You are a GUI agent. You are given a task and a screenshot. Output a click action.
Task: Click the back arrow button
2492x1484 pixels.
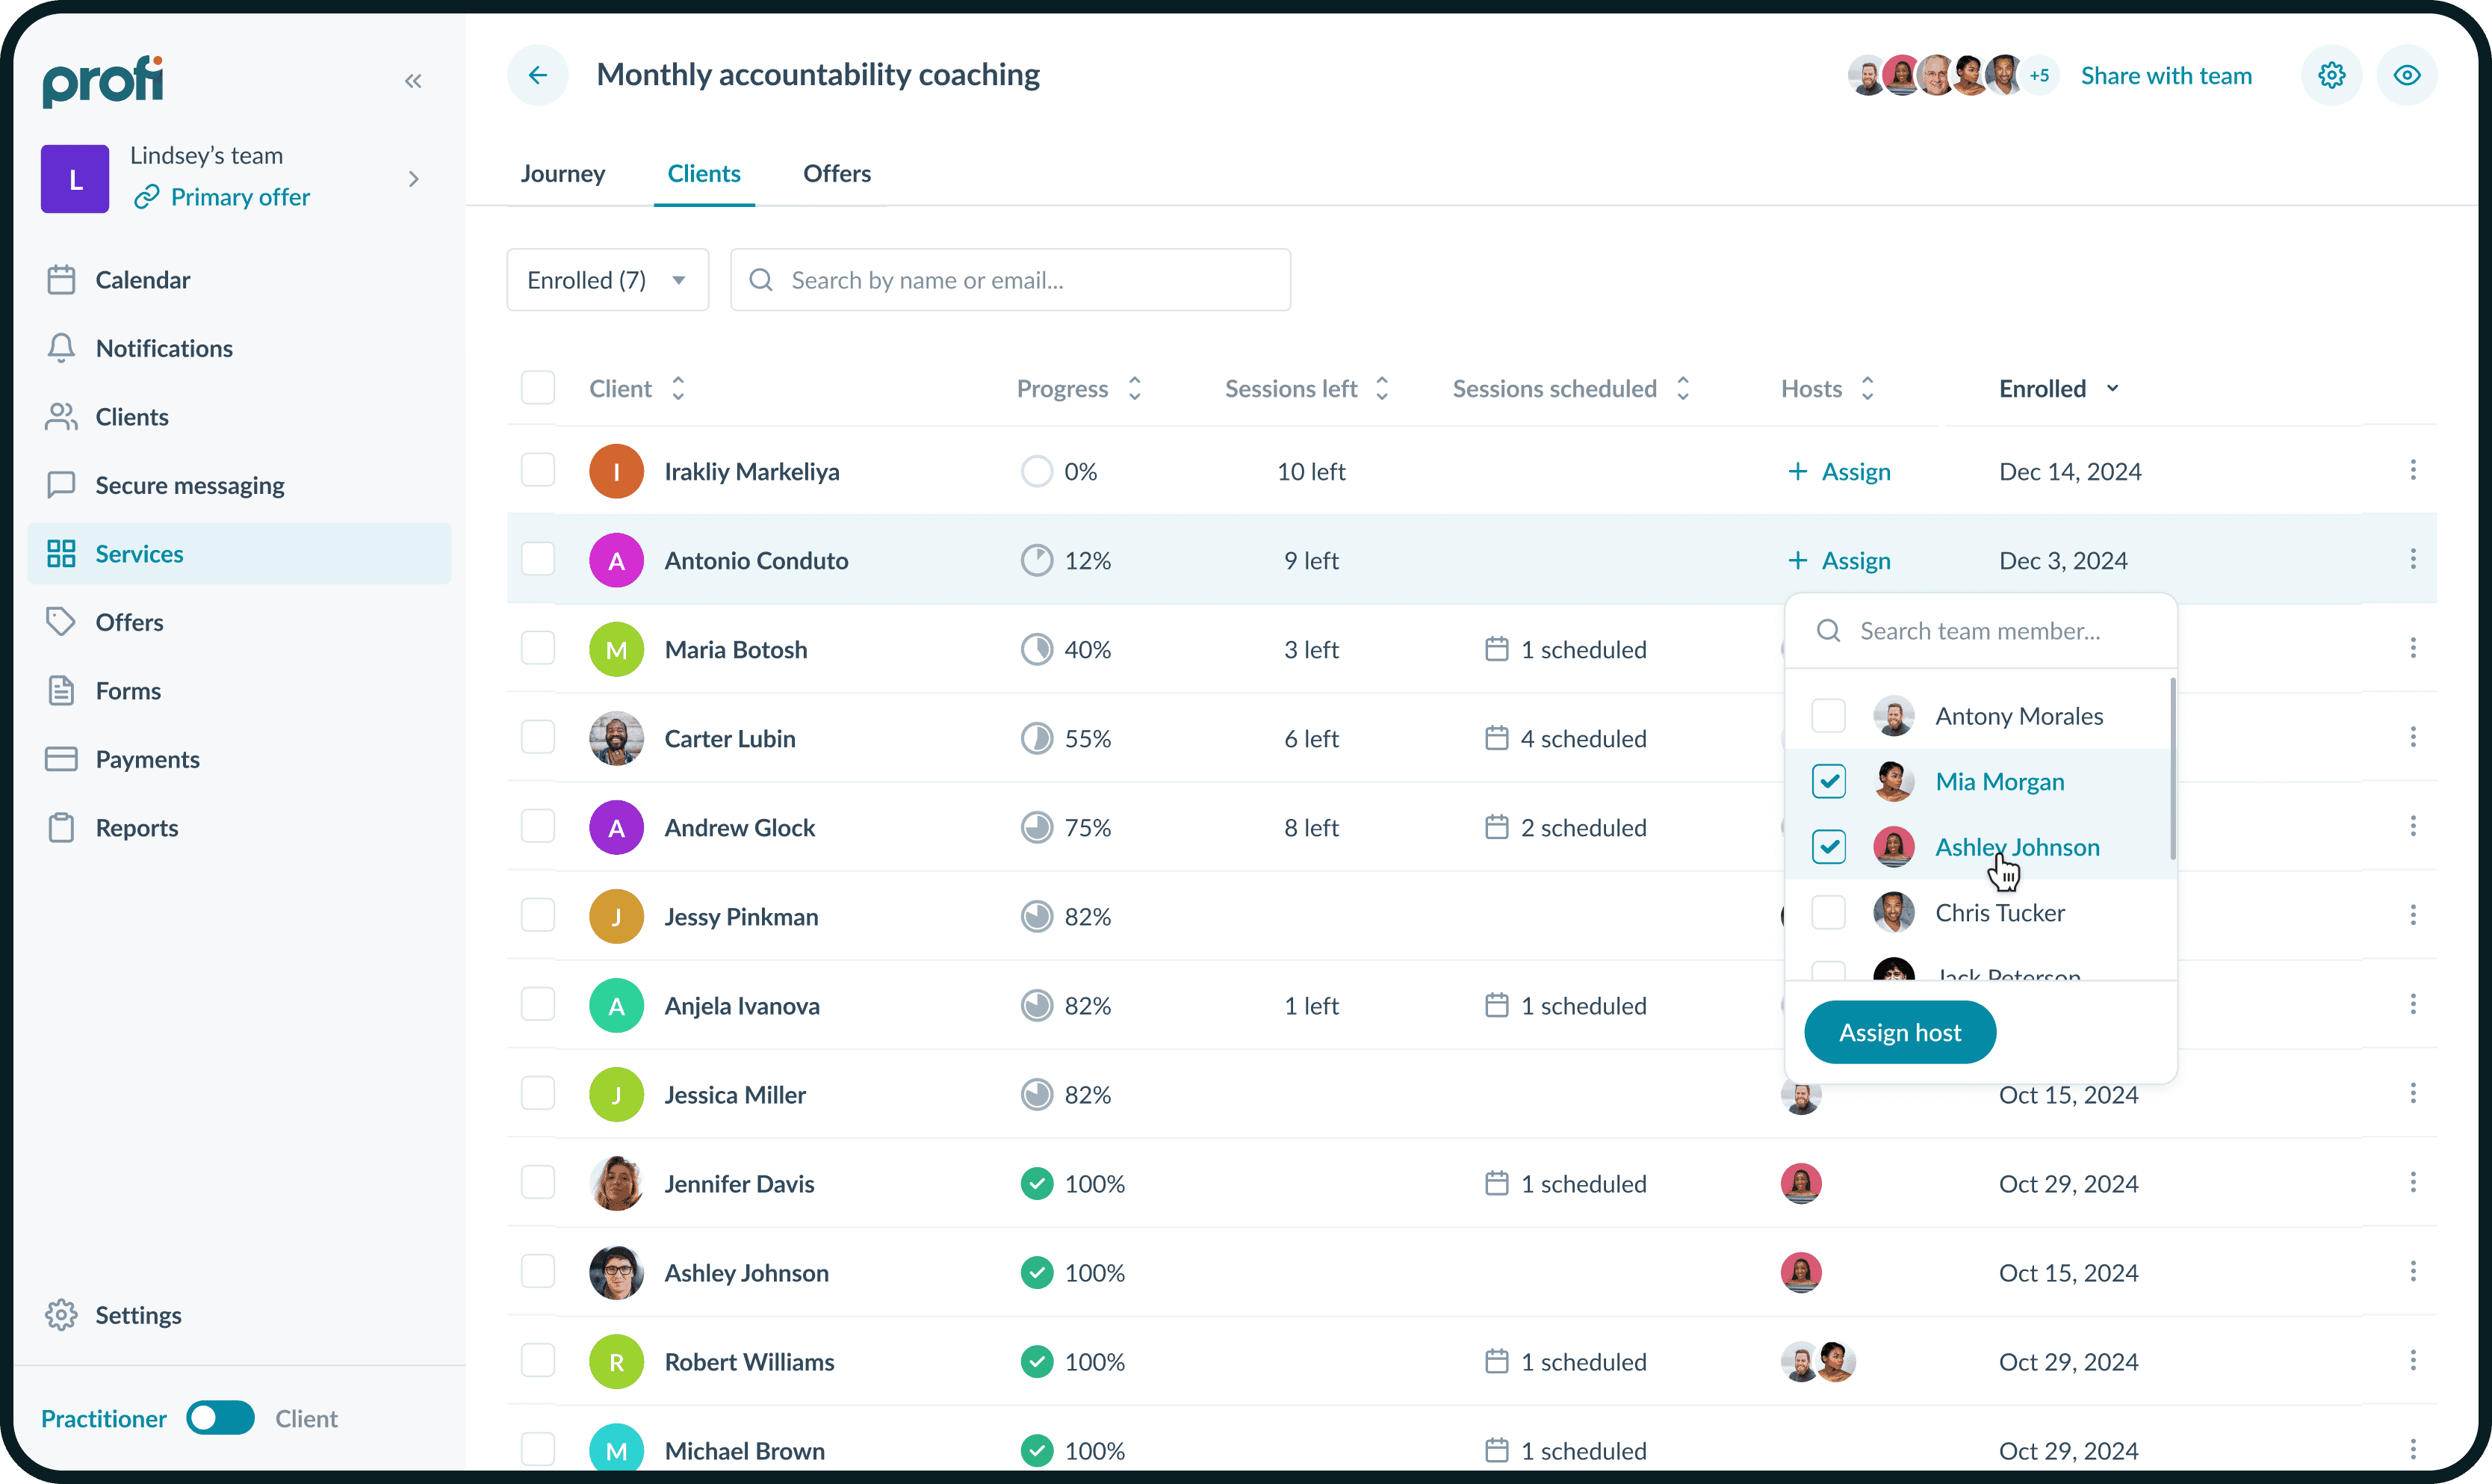[x=538, y=75]
